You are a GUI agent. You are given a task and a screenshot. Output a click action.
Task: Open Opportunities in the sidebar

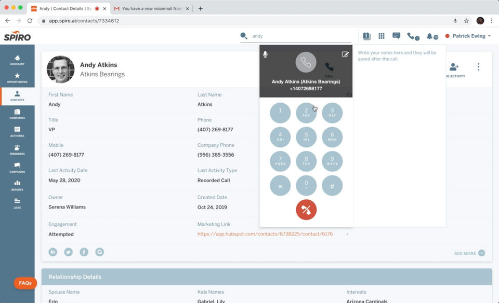coord(17,77)
